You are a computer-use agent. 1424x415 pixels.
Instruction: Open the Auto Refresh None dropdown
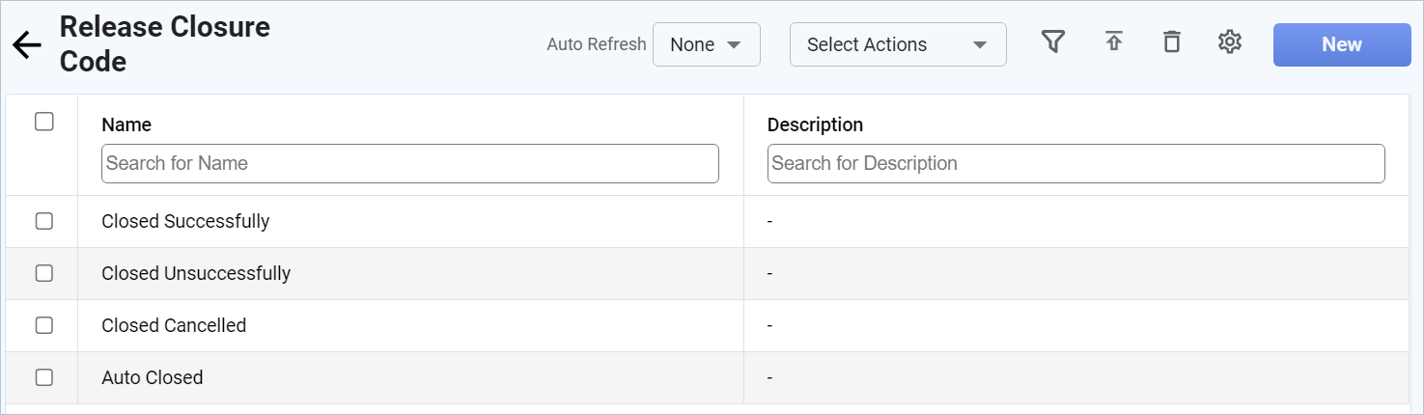pyautogui.click(x=706, y=44)
